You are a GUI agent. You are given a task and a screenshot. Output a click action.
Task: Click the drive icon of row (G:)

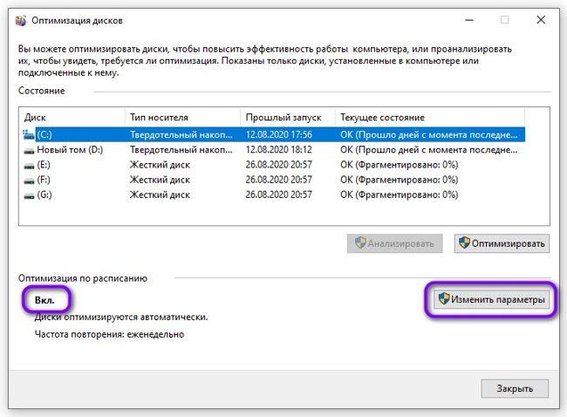coord(29,195)
